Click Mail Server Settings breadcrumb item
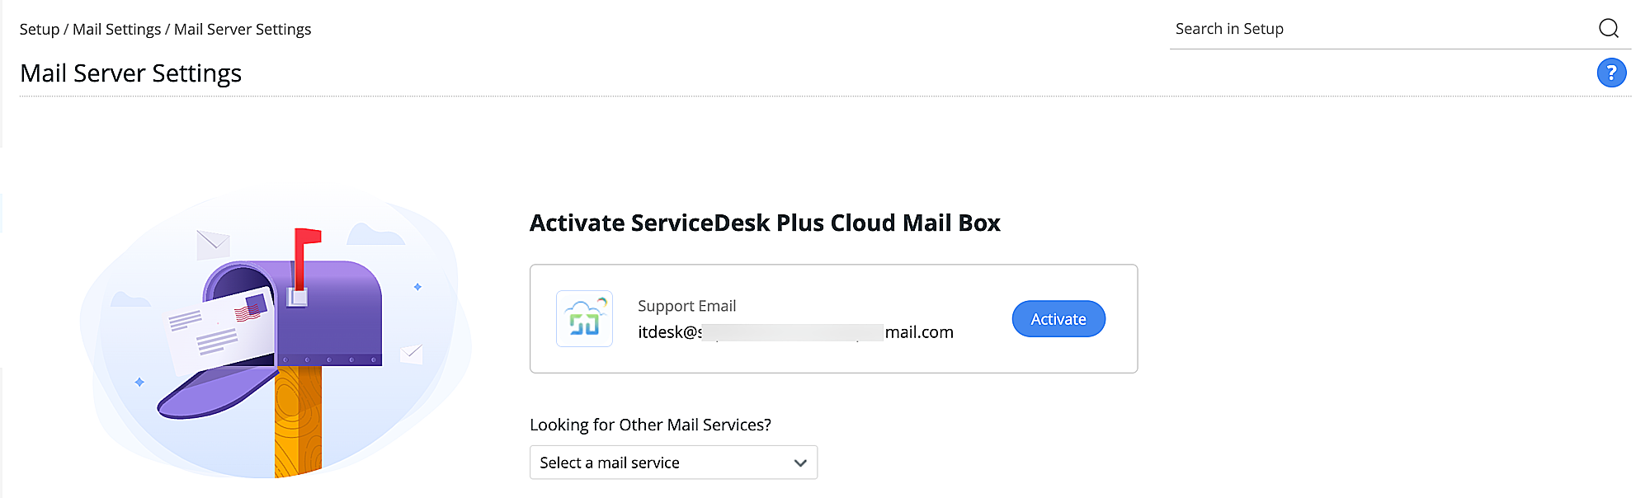The image size is (1650, 498). tap(243, 30)
